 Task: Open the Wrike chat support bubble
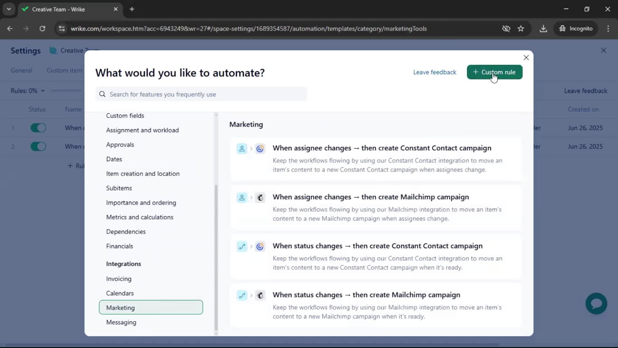(596, 304)
